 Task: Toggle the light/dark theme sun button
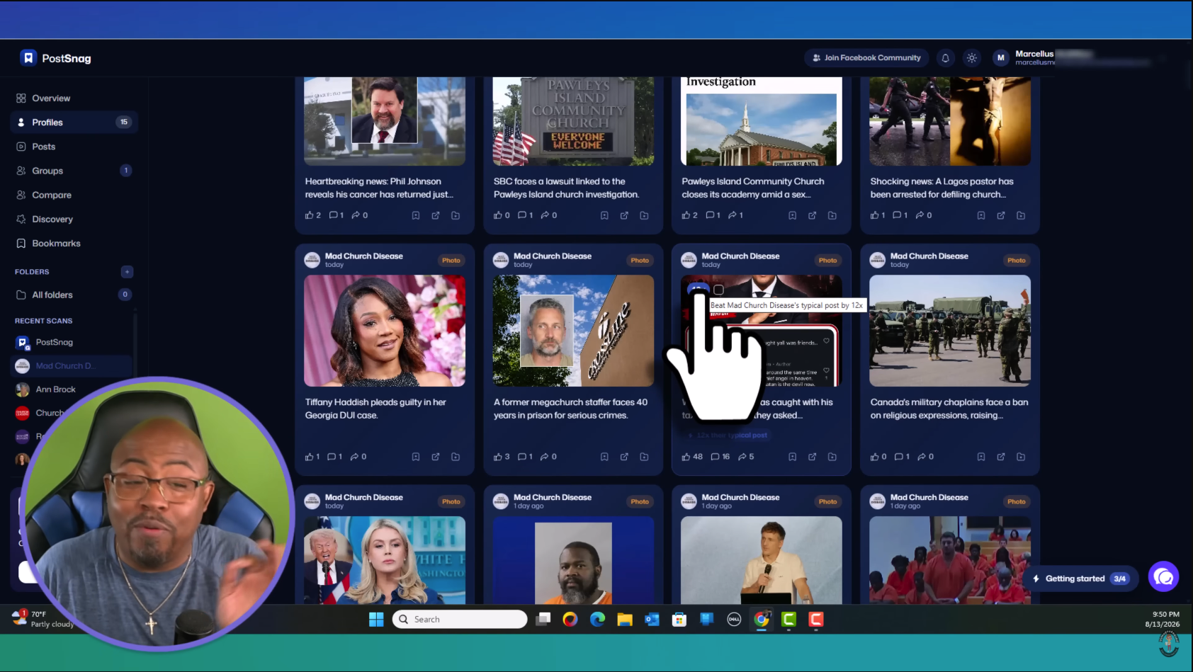pos(972,58)
